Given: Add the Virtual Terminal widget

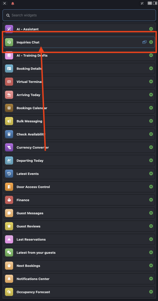Looking at the screenshot, I should pos(151,82).
